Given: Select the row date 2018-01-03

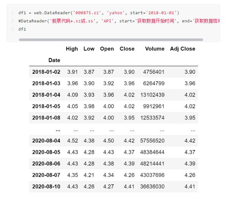Looking at the screenshot, I should click(46, 84).
